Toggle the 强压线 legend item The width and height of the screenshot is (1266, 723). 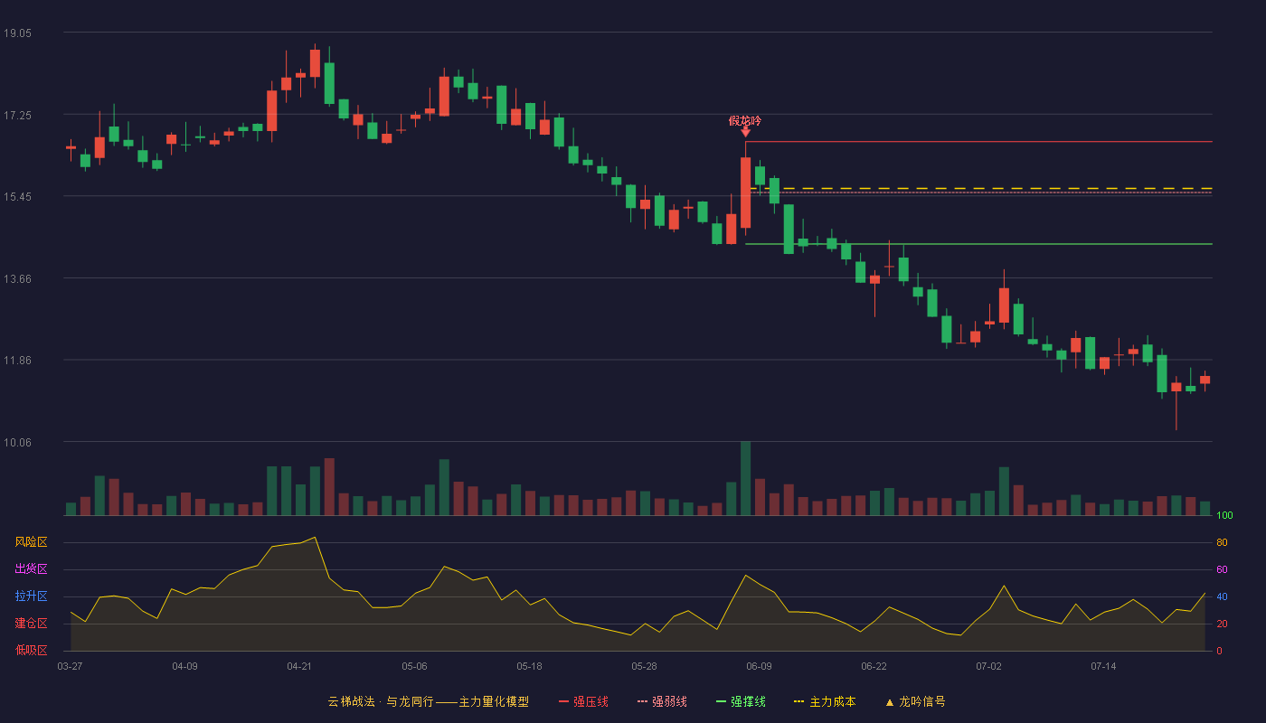[583, 701]
